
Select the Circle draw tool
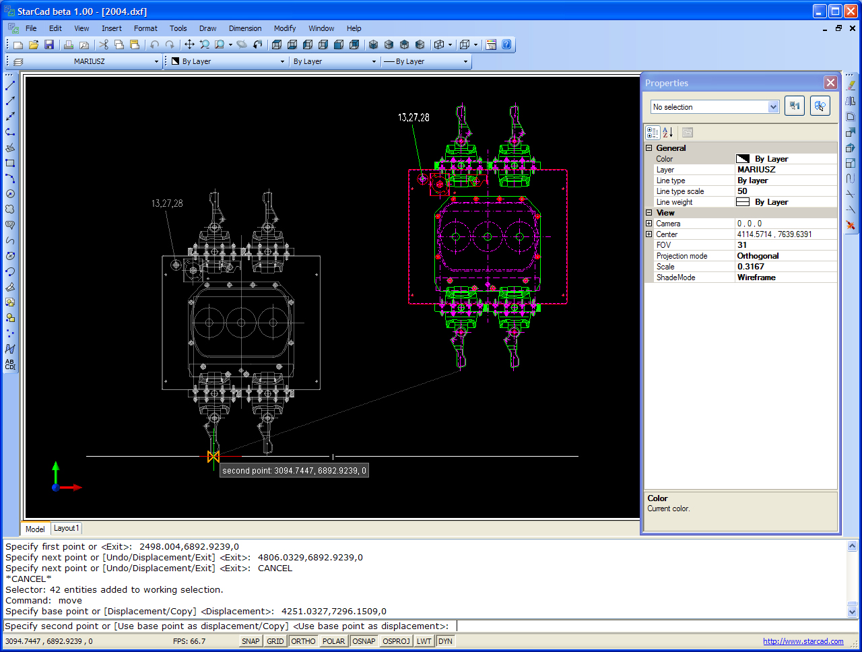(10, 194)
